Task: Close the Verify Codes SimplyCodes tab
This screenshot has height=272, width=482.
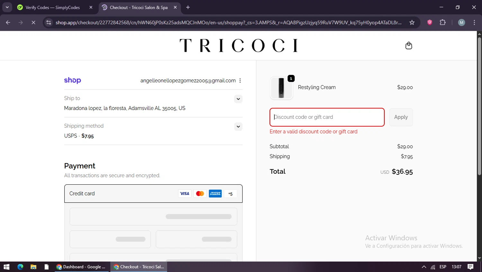Action: [91, 7]
